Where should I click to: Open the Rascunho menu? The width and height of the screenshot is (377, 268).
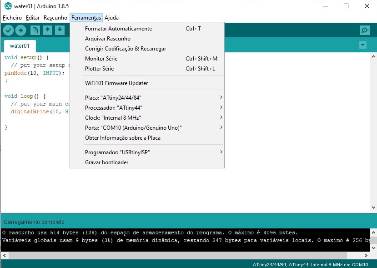click(55, 18)
